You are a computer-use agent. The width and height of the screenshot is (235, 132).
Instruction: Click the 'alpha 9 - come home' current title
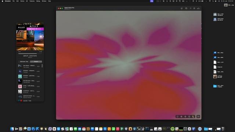click(x=30, y=56)
